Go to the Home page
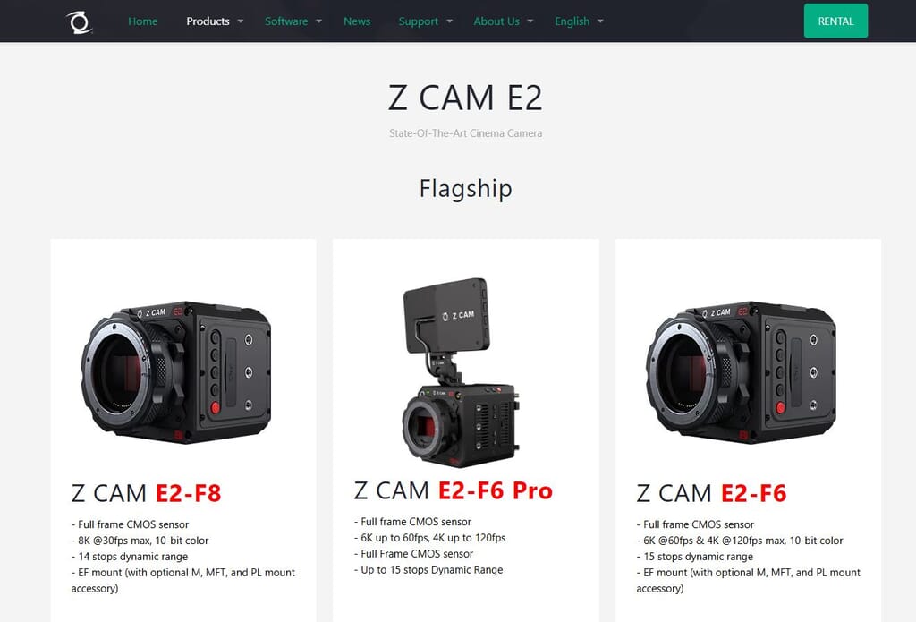This screenshot has height=622, width=916. pyautogui.click(x=143, y=21)
